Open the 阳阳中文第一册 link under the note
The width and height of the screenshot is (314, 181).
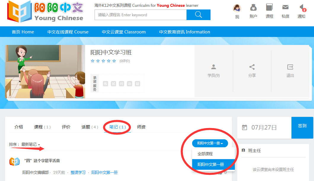click(x=104, y=172)
